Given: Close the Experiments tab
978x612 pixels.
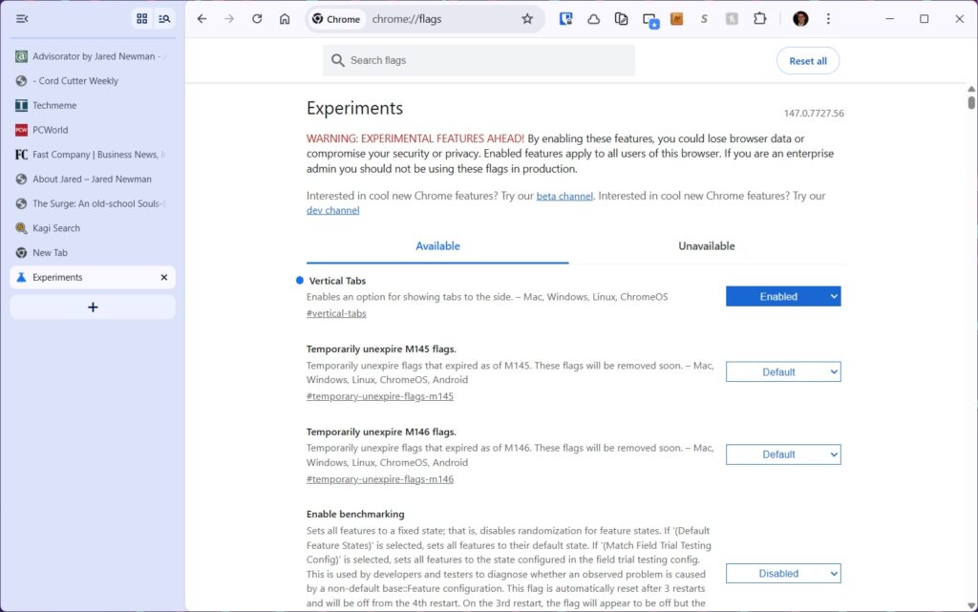Looking at the screenshot, I should (164, 278).
